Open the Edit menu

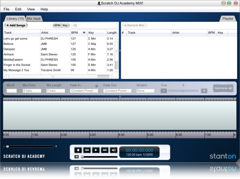click(18, 9)
